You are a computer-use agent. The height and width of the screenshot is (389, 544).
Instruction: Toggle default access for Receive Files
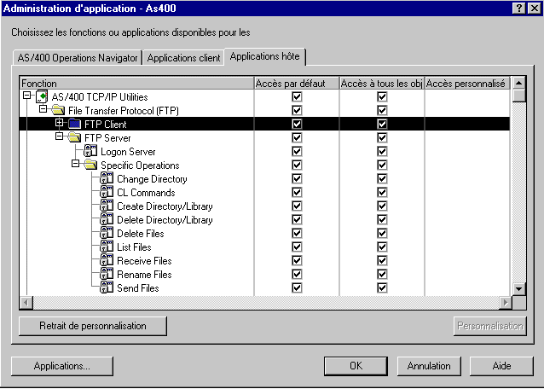(x=297, y=260)
